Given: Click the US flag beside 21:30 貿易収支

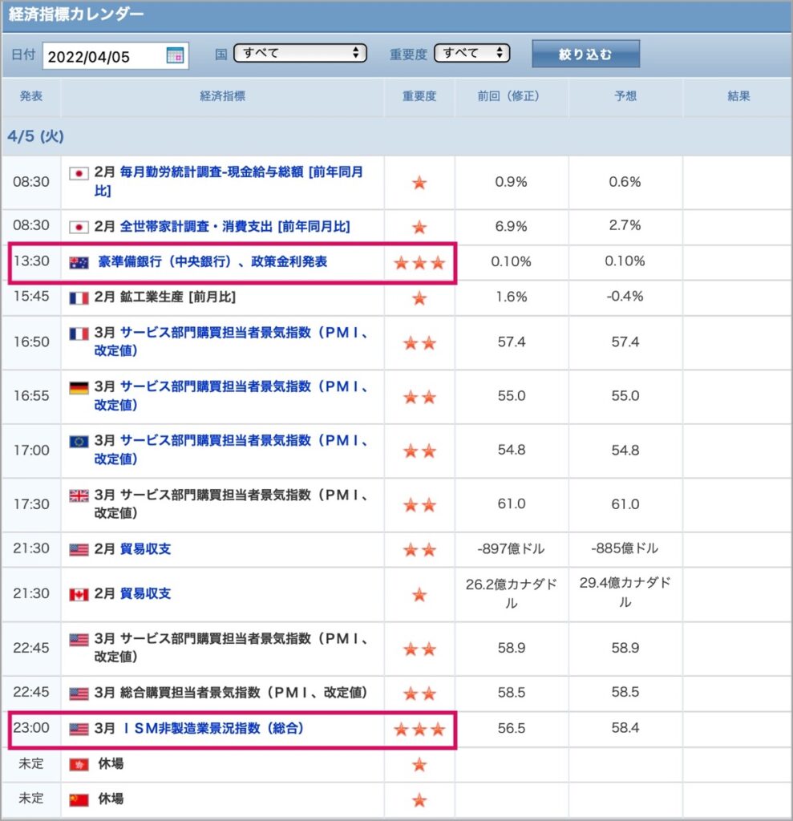Looking at the screenshot, I should click(79, 550).
